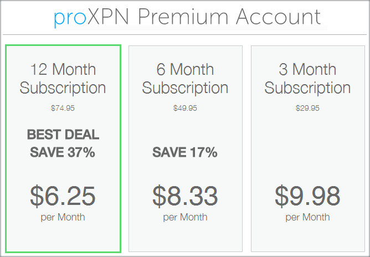The width and height of the screenshot is (370, 257).
Task: Click the 'Premium Account' words in header
Action: click(x=229, y=17)
